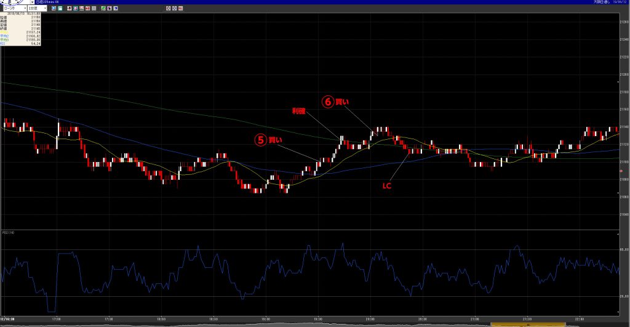Click the 17:00 time axis label
The height and width of the screenshot is (327, 630).
(56, 319)
